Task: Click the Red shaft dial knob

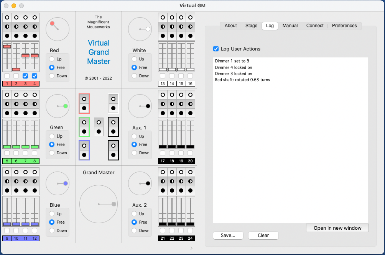Action: pyautogui.click(x=52, y=23)
